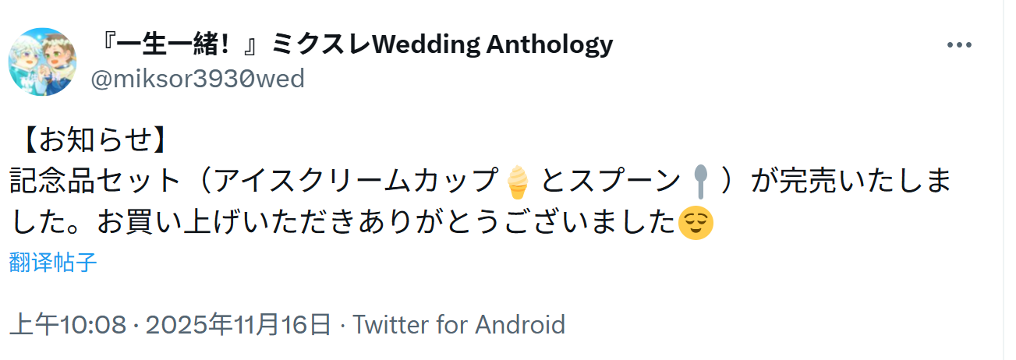
Task: Click the spoon emoji in the tweet
Action: click(700, 182)
